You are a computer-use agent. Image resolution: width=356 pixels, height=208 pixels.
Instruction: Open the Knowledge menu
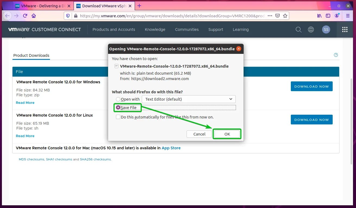155,29
